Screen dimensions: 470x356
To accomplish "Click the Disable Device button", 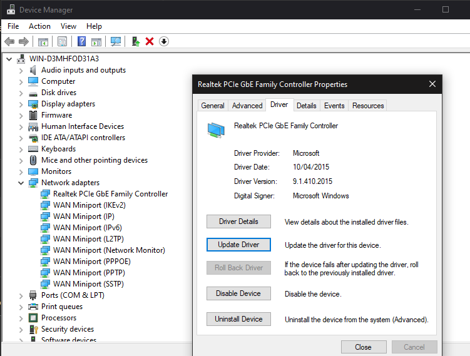I will (238, 293).
